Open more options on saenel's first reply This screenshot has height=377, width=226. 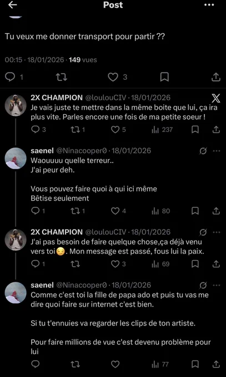click(x=217, y=151)
